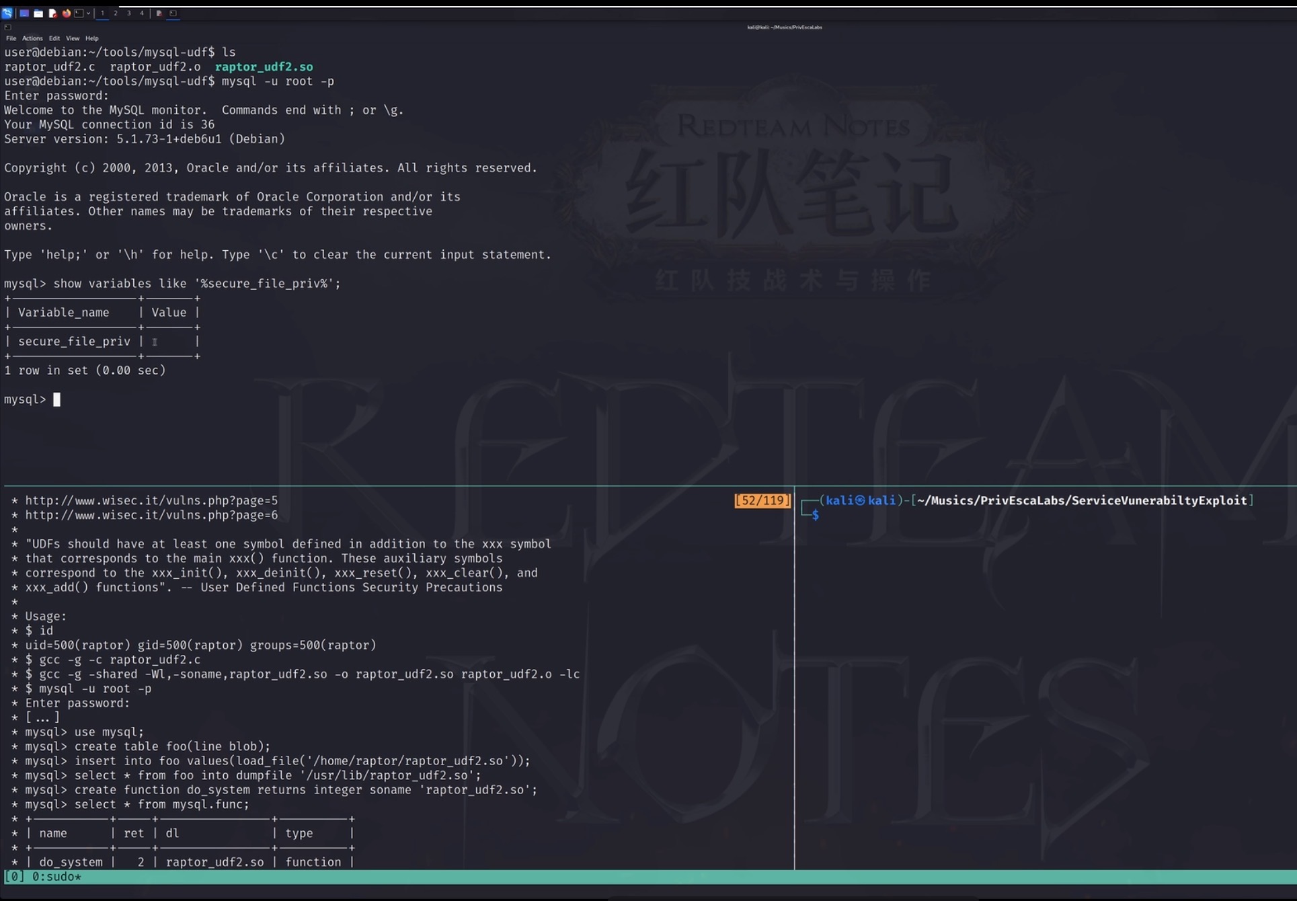Image resolution: width=1297 pixels, height=901 pixels.
Task: Switch to workspace 2
Action: [x=116, y=13]
